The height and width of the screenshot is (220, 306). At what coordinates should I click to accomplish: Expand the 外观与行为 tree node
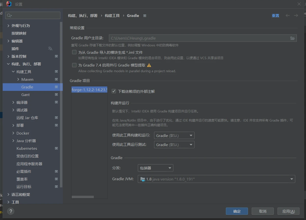(x=8, y=26)
